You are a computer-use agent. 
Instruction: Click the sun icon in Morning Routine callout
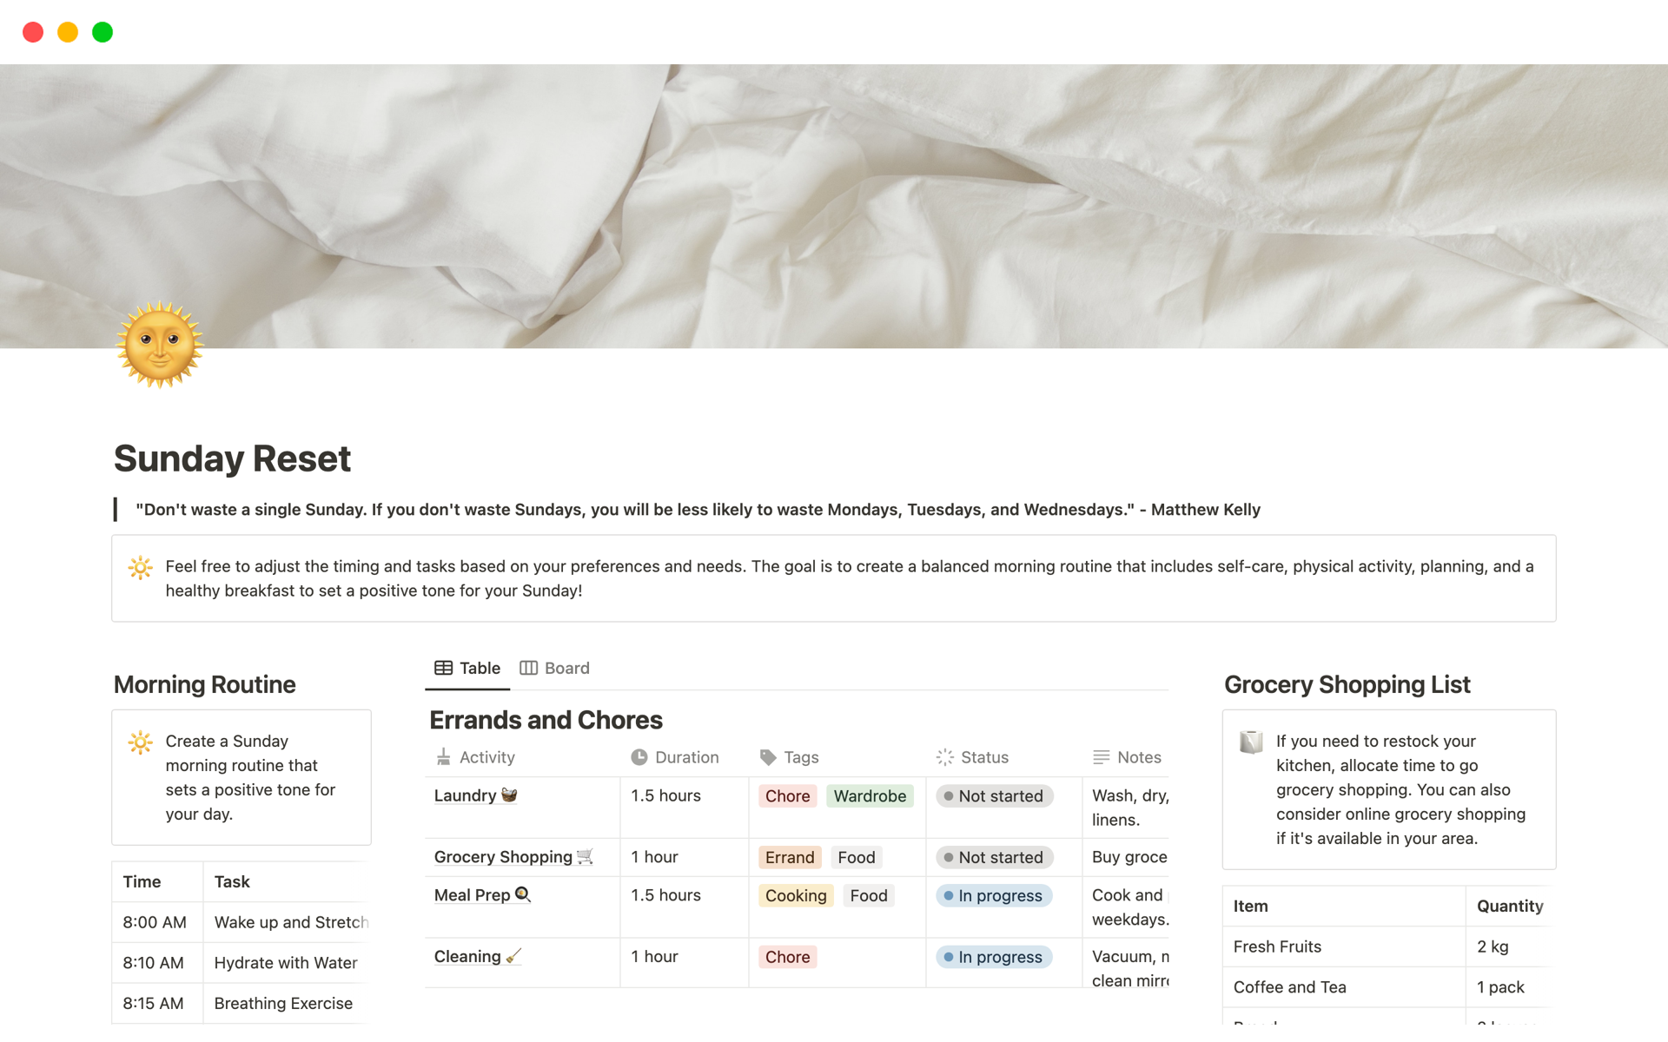pyautogui.click(x=141, y=742)
